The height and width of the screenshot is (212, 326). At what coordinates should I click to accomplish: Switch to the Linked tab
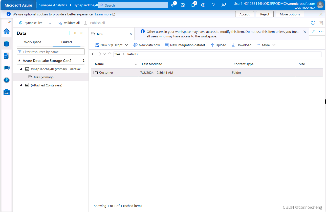coord(67,42)
